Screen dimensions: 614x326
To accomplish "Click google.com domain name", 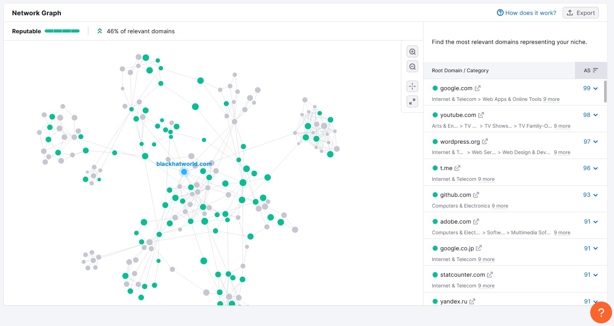I will tap(456, 88).
